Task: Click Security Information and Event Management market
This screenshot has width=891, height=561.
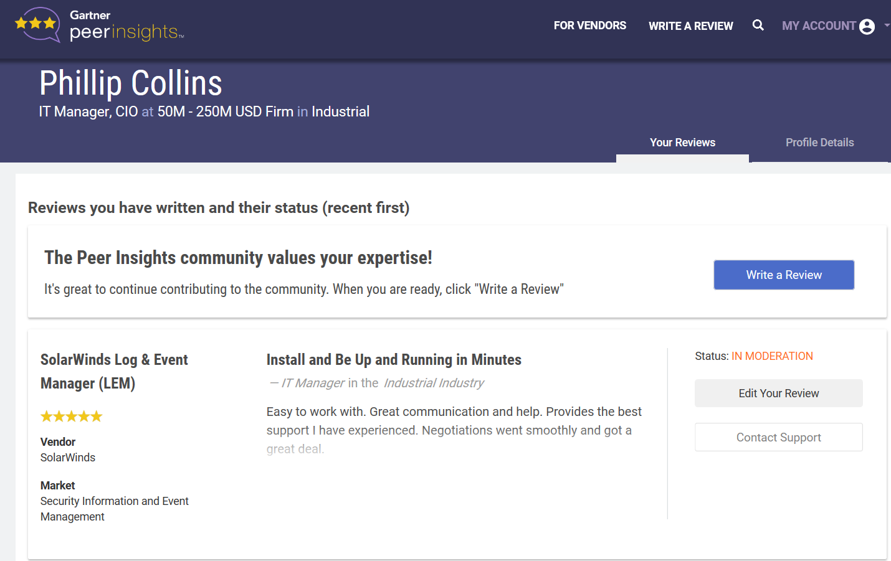Action: coord(115,509)
